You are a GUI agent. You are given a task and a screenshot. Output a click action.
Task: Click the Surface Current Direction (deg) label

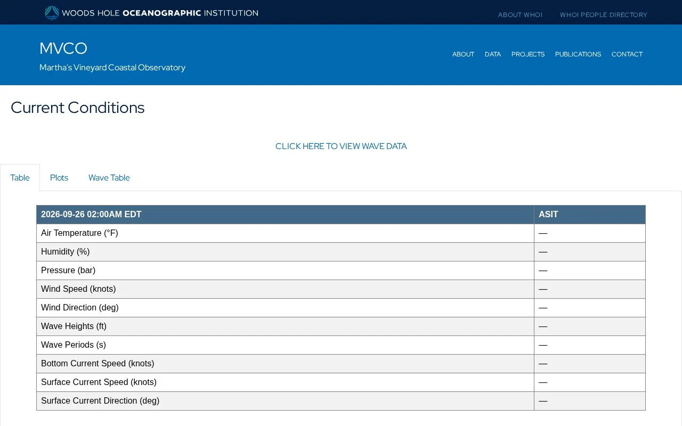[x=100, y=401]
